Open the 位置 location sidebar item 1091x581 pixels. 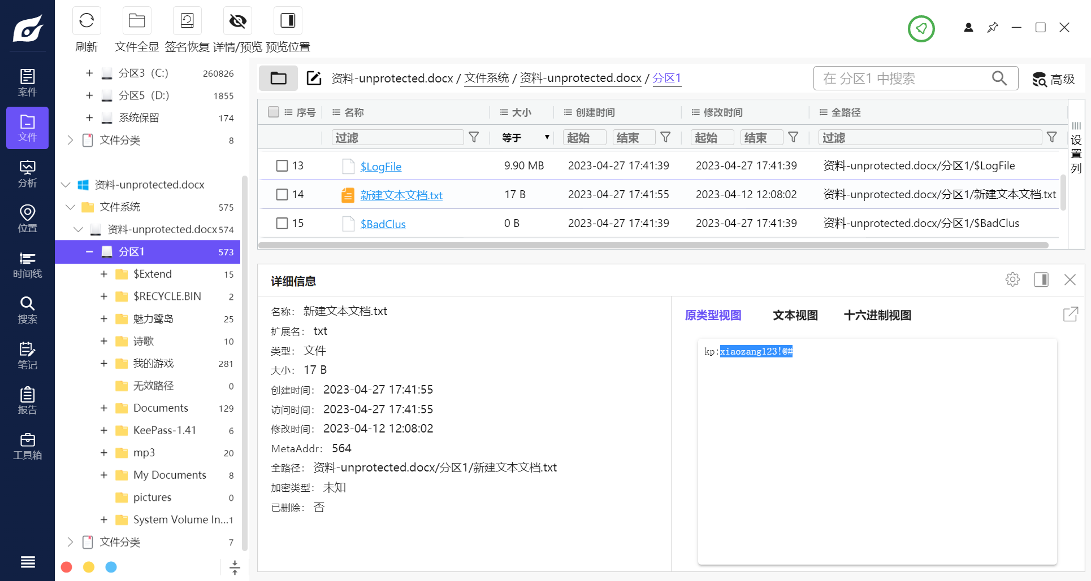pyautogui.click(x=27, y=219)
